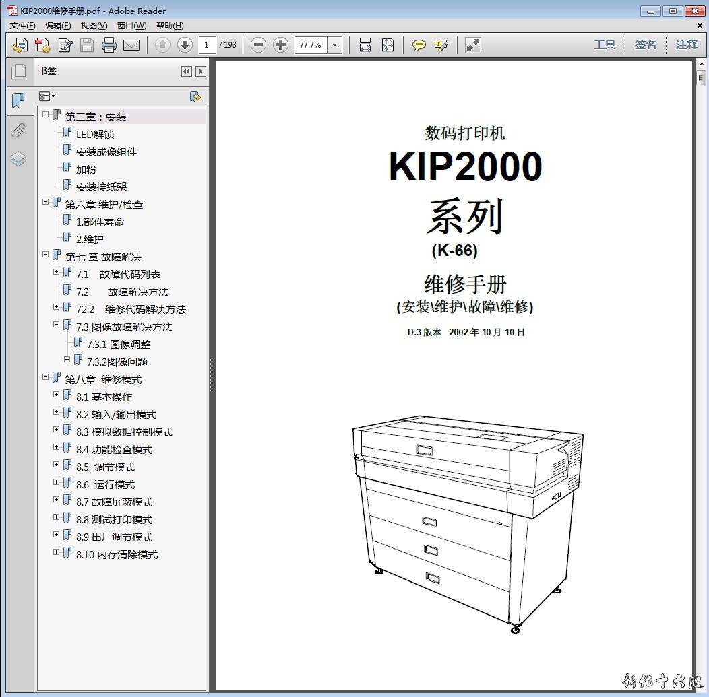The image size is (709, 697).
Task: Open the 窗口(W) menu
Action: tap(131, 26)
